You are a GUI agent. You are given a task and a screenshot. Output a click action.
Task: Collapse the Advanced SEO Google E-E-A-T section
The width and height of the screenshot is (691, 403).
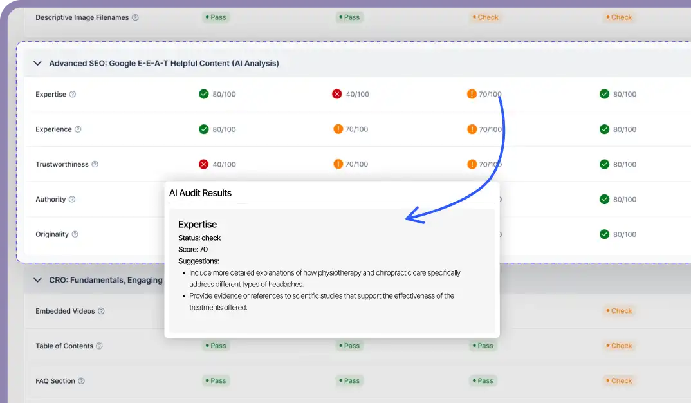[x=37, y=64]
